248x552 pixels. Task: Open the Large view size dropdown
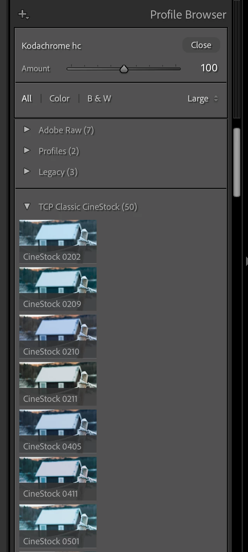[203, 99]
